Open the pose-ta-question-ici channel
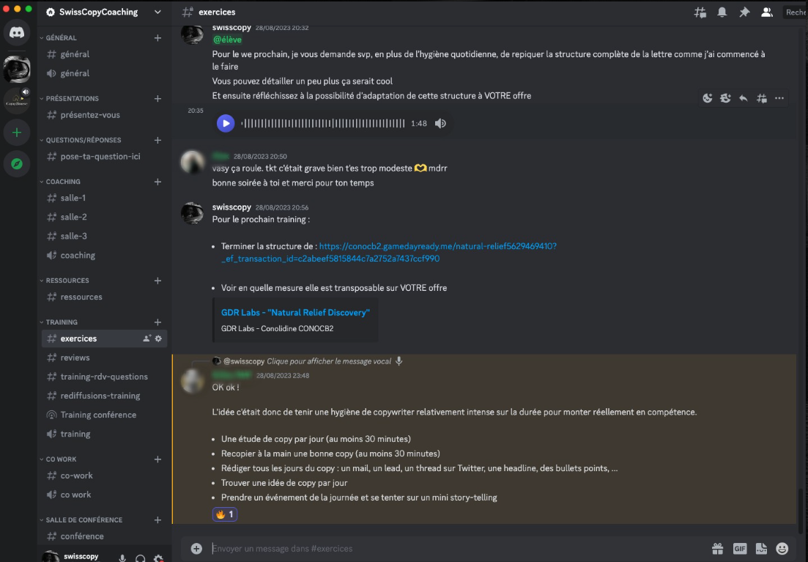 coord(100,157)
